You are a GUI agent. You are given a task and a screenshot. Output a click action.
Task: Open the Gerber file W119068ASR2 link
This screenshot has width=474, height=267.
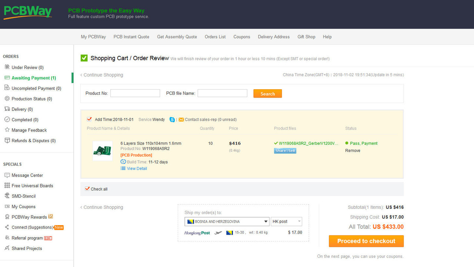pyautogui.click(x=308, y=143)
